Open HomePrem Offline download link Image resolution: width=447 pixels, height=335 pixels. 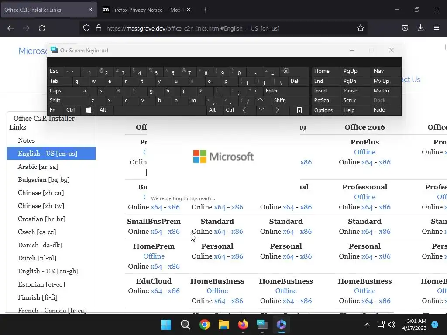(154, 256)
